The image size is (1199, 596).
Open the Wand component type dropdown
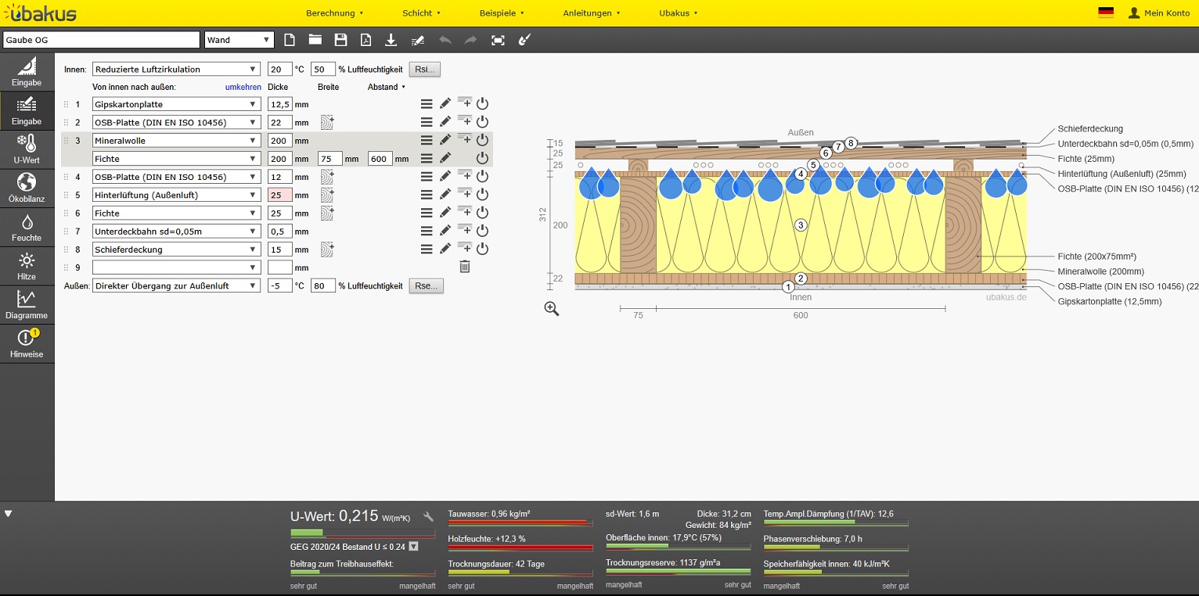click(x=239, y=40)
